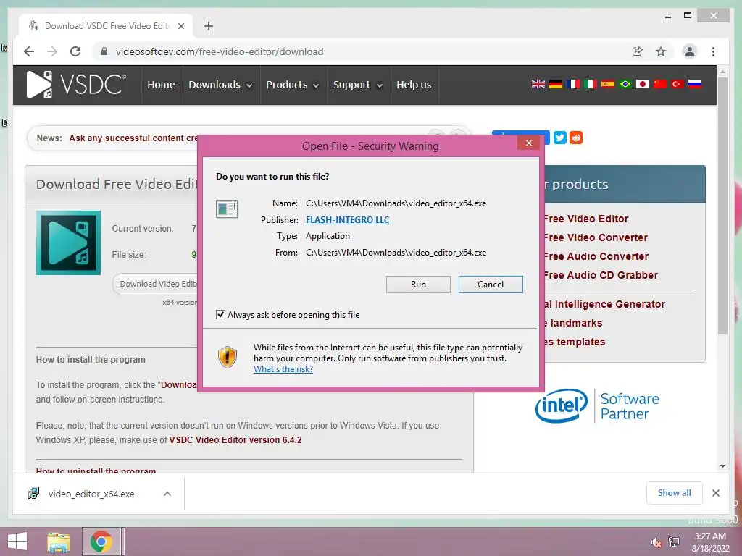Expand the Downloads menu in the site nav

click(x=220, y=85)
